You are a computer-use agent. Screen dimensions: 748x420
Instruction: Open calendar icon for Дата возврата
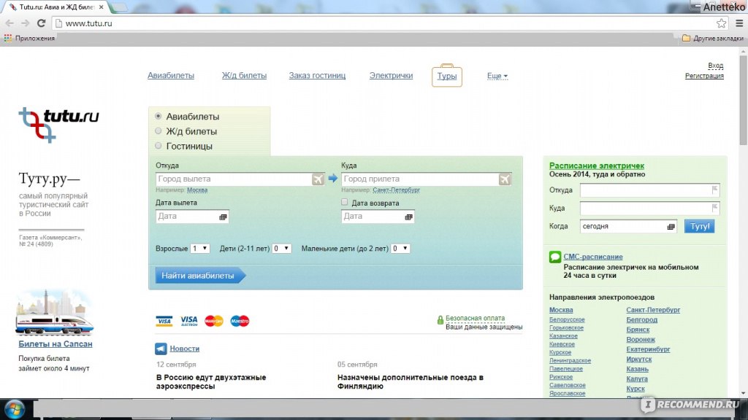tap(408, 217)
